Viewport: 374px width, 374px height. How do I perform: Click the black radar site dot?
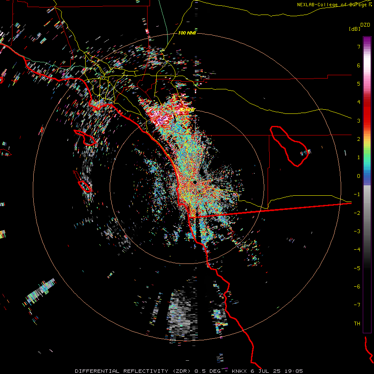(195, 182)
